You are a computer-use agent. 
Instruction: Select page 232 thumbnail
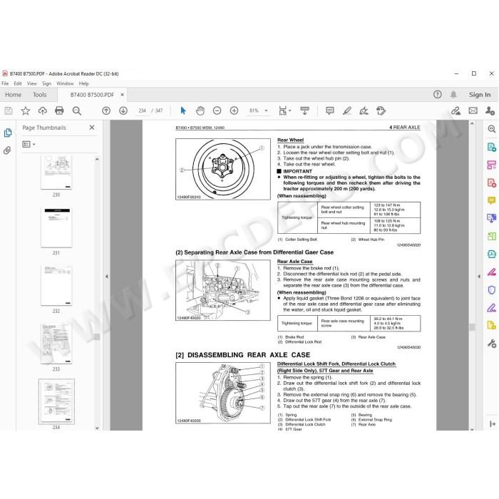[x=56, y=286]
